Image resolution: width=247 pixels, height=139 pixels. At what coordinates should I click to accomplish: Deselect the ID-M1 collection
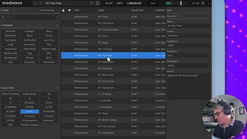[30, 112]
